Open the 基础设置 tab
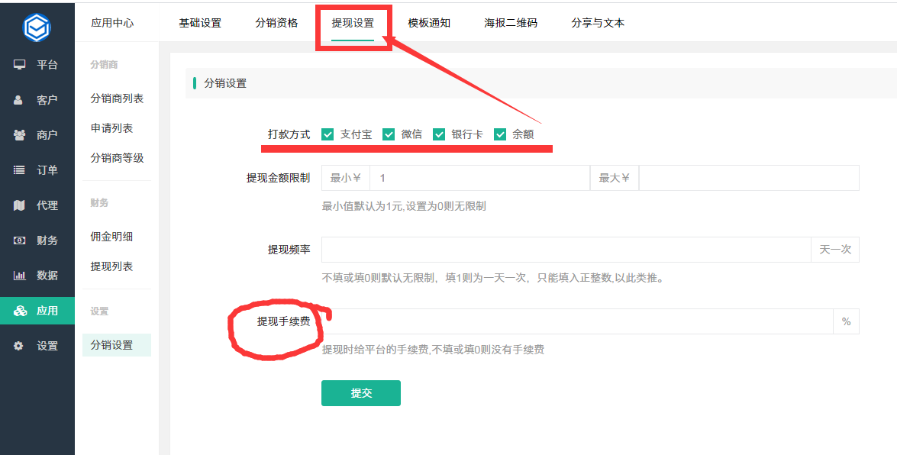This screenshot has width=897, height=455. [200, 23]
